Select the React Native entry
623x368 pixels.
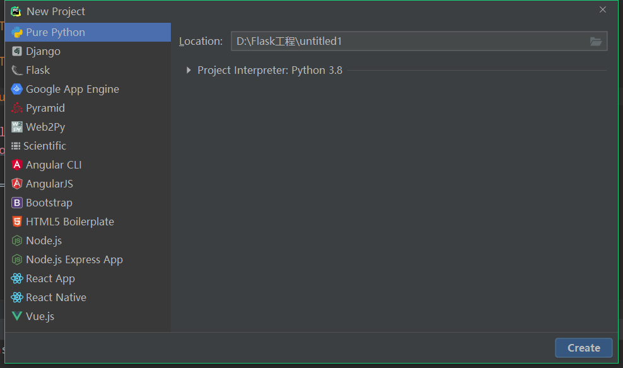(x=88, y=297)
